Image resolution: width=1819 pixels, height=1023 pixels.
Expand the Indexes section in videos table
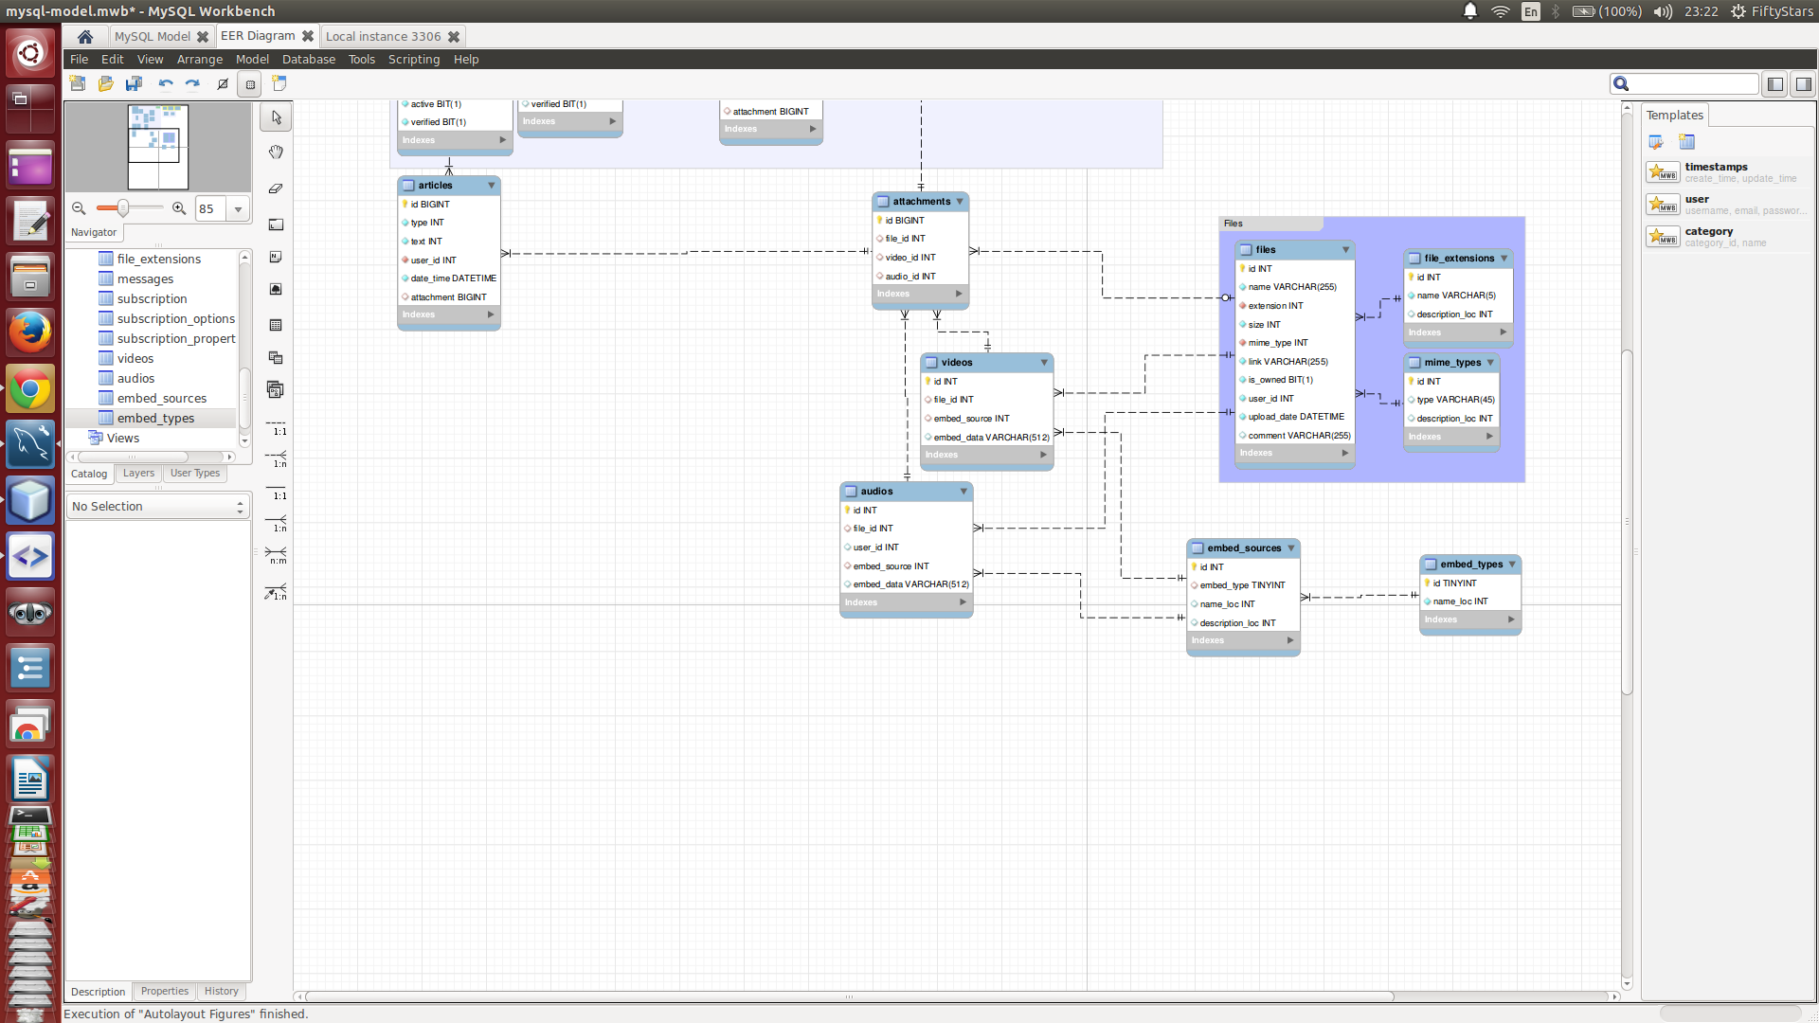[1043, 455]
